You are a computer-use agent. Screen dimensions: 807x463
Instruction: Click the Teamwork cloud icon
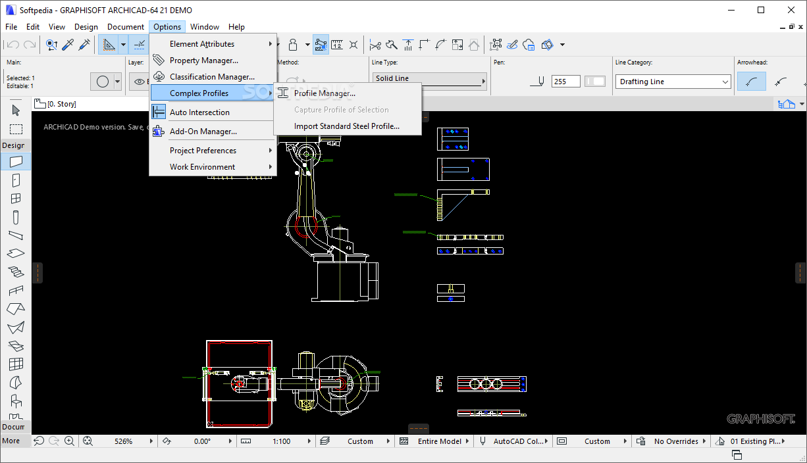point(529,45)
